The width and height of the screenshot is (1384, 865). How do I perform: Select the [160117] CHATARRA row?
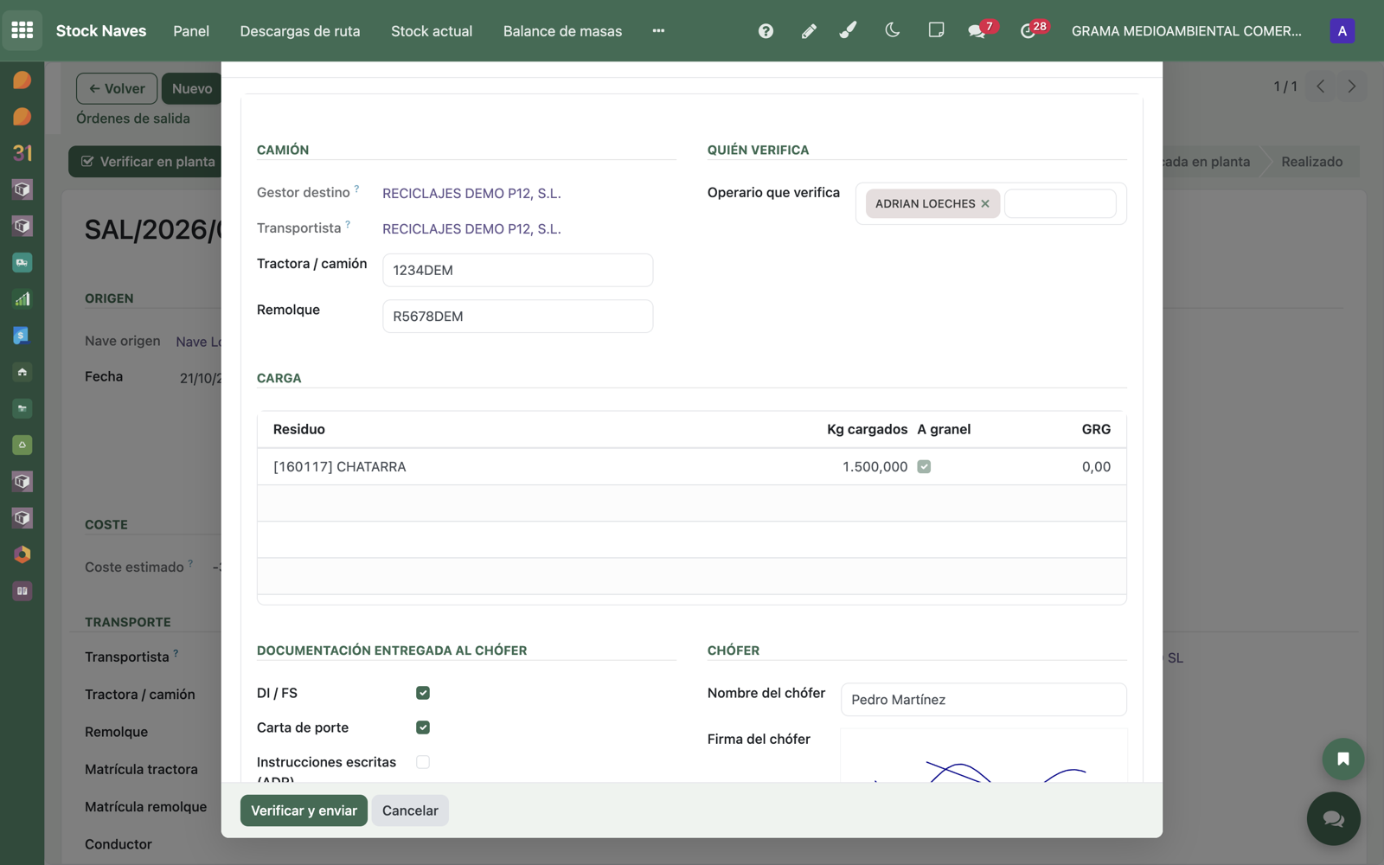coord(692,467)
